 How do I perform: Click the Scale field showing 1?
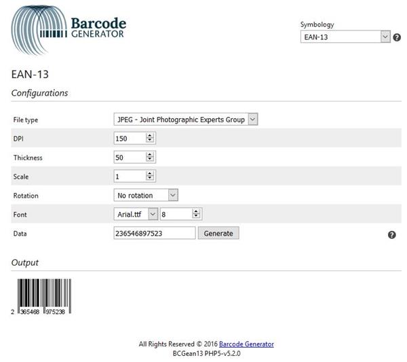click(135, 176)
